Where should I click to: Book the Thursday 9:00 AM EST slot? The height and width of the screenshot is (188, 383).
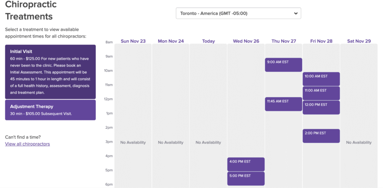point(284,65)
